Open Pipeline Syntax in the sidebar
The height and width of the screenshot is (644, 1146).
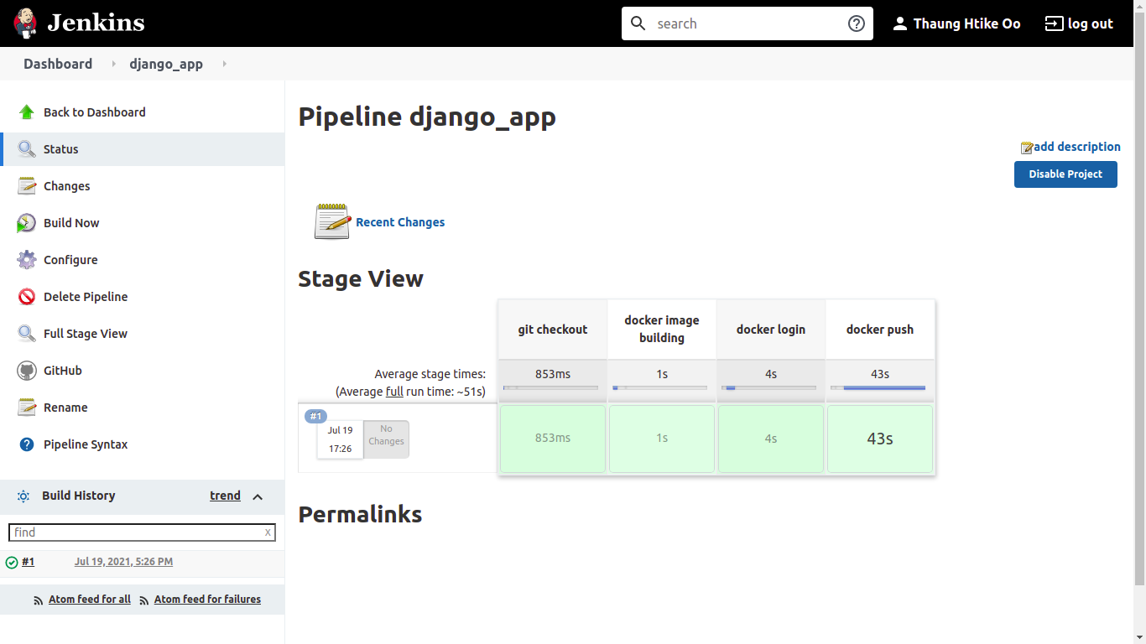86,444
